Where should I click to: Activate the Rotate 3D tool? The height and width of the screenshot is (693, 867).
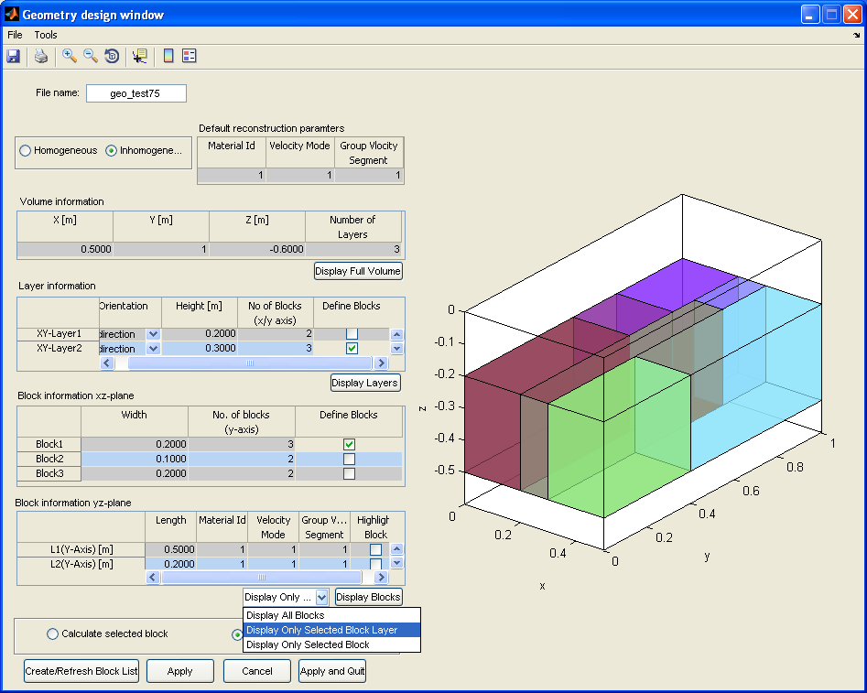(112, 56)
